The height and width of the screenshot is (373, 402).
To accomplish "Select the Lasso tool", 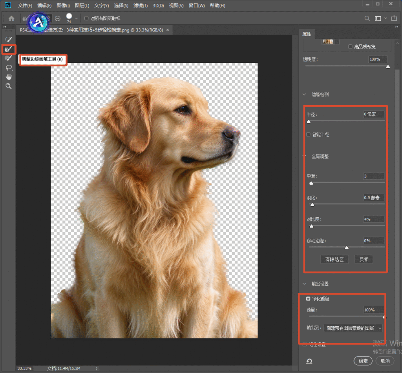I will pos(9,67).
